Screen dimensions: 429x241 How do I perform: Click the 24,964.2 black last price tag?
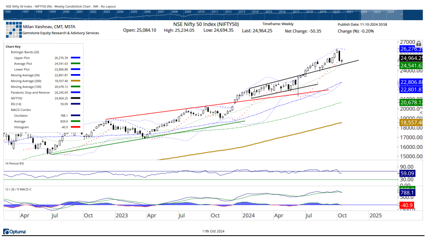point(411,58)
